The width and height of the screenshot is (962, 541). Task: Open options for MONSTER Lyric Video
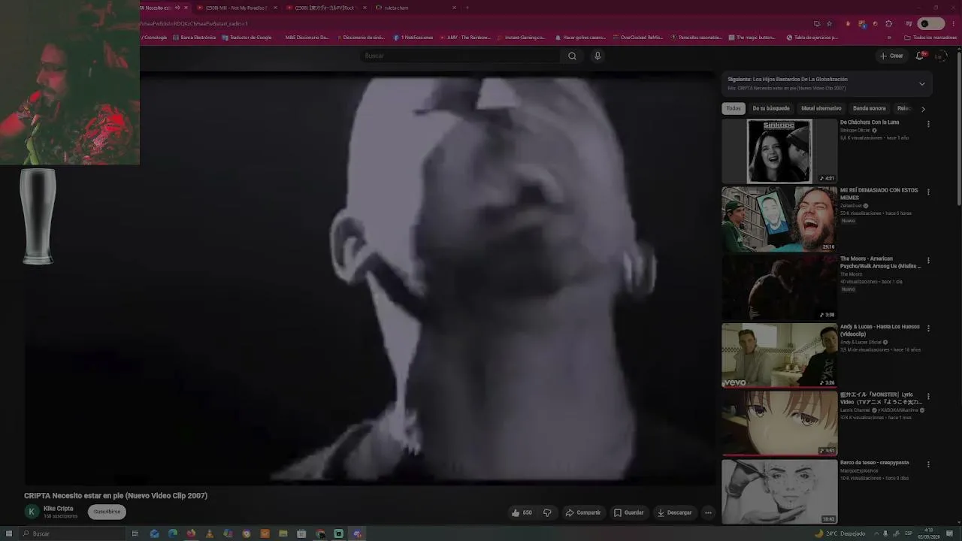[928, 396]
